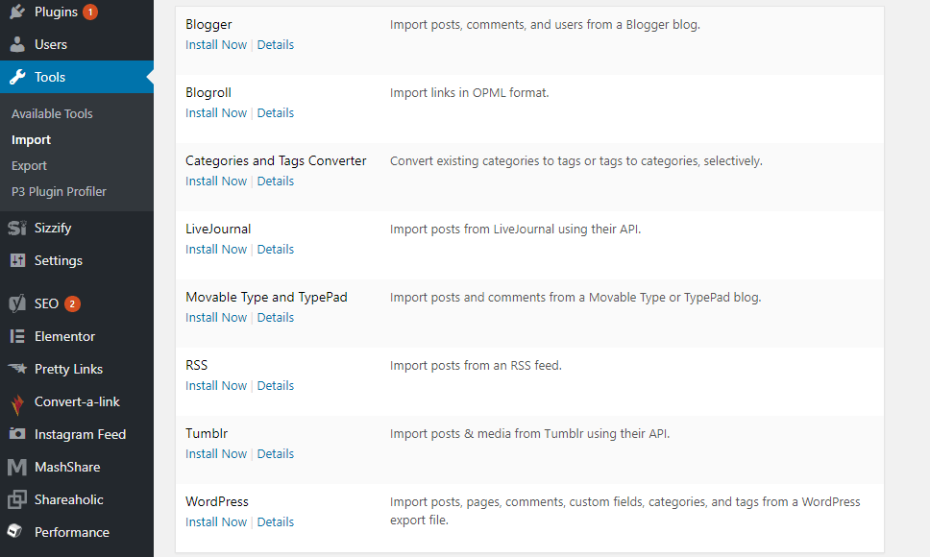Click the Performance cube icon
Image resolution: width=930 pixels, height=557 pixels.
(14, 531)
